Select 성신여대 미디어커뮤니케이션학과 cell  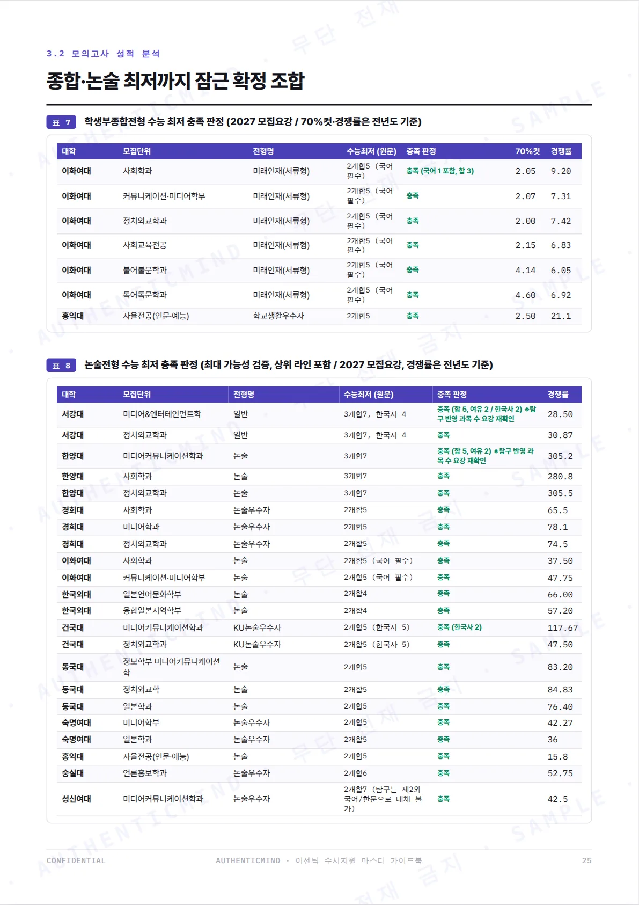[163, 799]
